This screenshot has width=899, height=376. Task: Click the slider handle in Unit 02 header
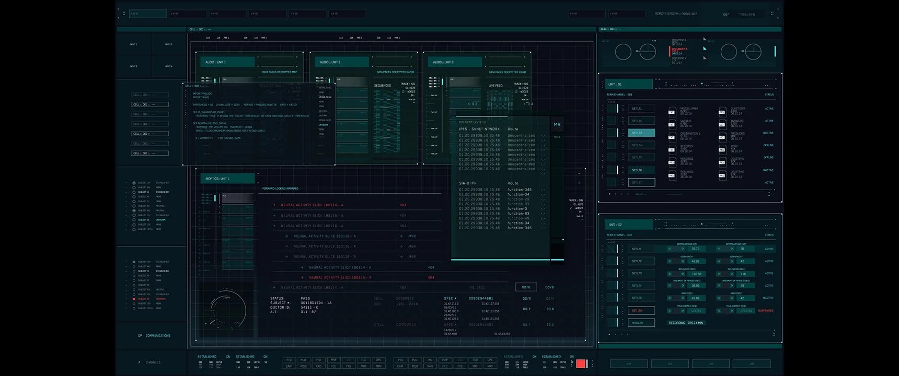[x=702, y=225]
